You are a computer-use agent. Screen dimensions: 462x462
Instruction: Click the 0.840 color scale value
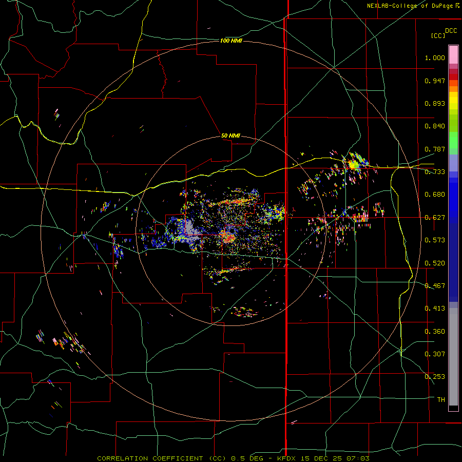coord(435,126)
